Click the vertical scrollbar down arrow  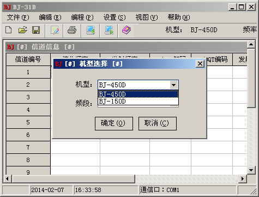coord(251,170)
